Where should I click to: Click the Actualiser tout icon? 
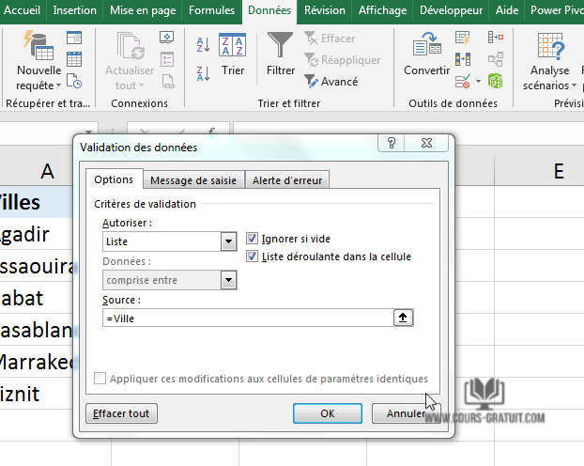coord(130,45)
